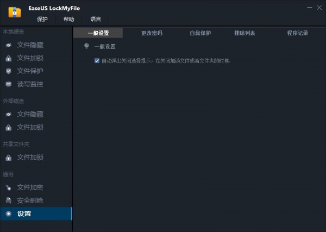This screenshot has height=232, width=326.
Task: Click the EaseUS LockMyFile title text
Action: click(x=54, y=8)
